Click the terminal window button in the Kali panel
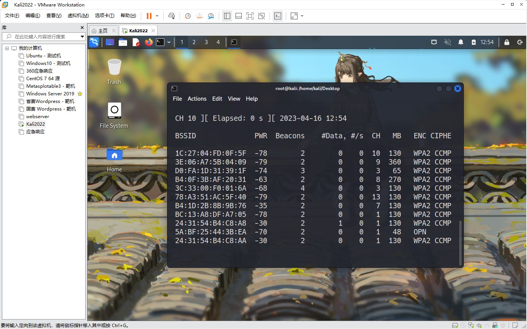The image size is (527, 329). pyautogui.click(x=234, y=42)
